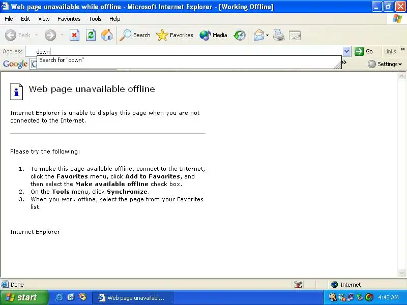This screenshot has width=407, height=305.
Task: Click the bold "Synchronize" text
Action: [127, 192]
